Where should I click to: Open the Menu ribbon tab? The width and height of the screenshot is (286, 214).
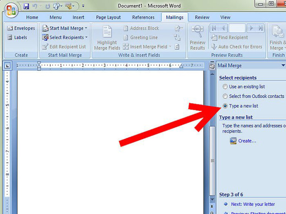55,17
